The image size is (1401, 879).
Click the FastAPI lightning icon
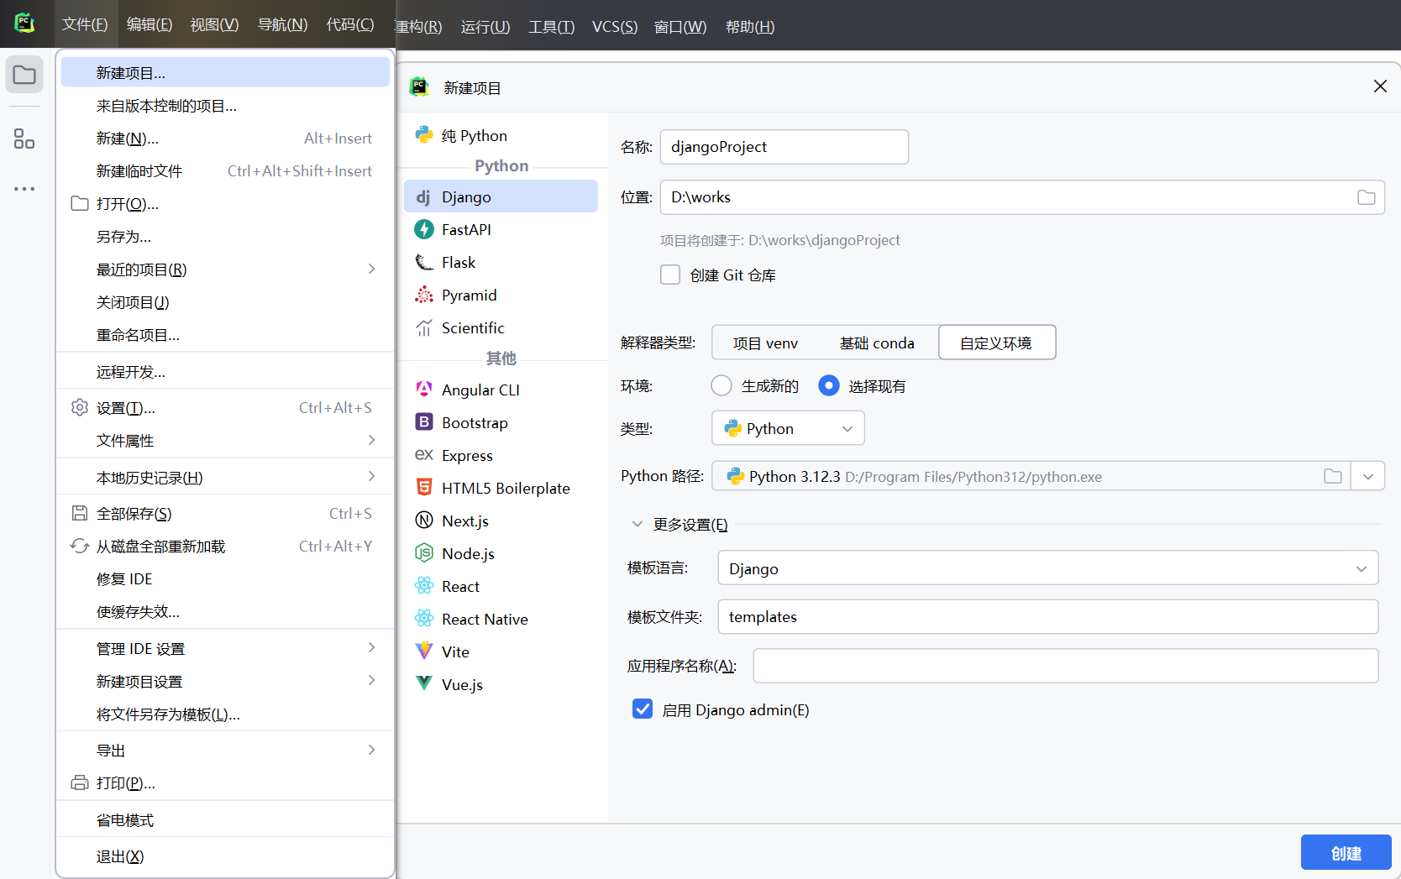point(424,230)
